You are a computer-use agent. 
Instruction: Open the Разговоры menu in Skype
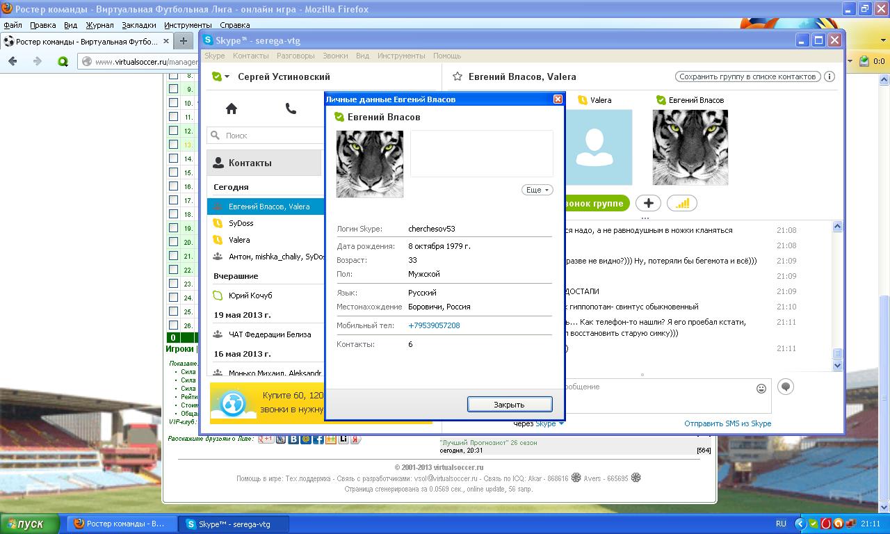click(x=296, y=56)
